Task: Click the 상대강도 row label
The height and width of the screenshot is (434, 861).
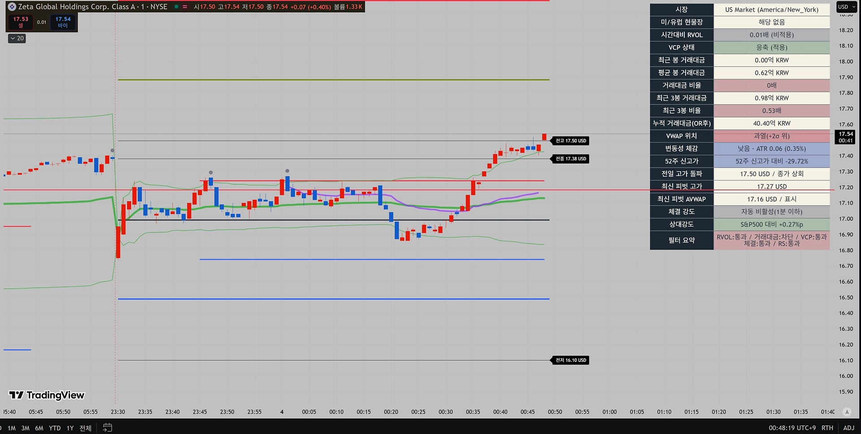Action: pos(682,224)
